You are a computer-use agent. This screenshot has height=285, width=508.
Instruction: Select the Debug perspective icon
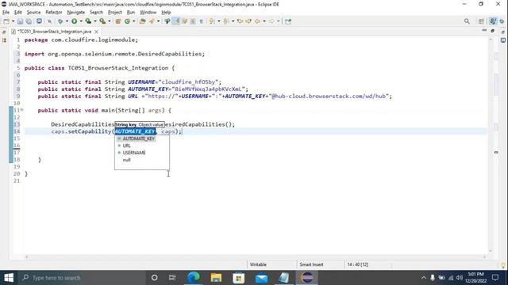pyautogui.click(x=502, y=21)
